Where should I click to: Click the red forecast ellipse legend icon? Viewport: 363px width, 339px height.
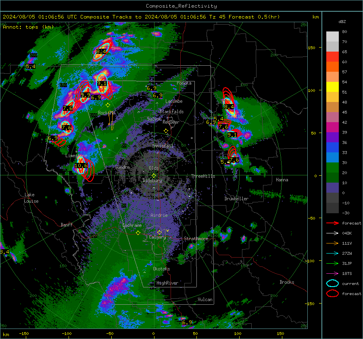pyautogui.click(x=332, y=293)
